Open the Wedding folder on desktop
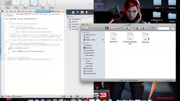 pyautogui.click(x=172, y=4)
